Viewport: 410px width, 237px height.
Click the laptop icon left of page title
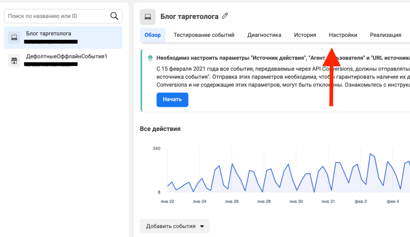coord(147,17)
